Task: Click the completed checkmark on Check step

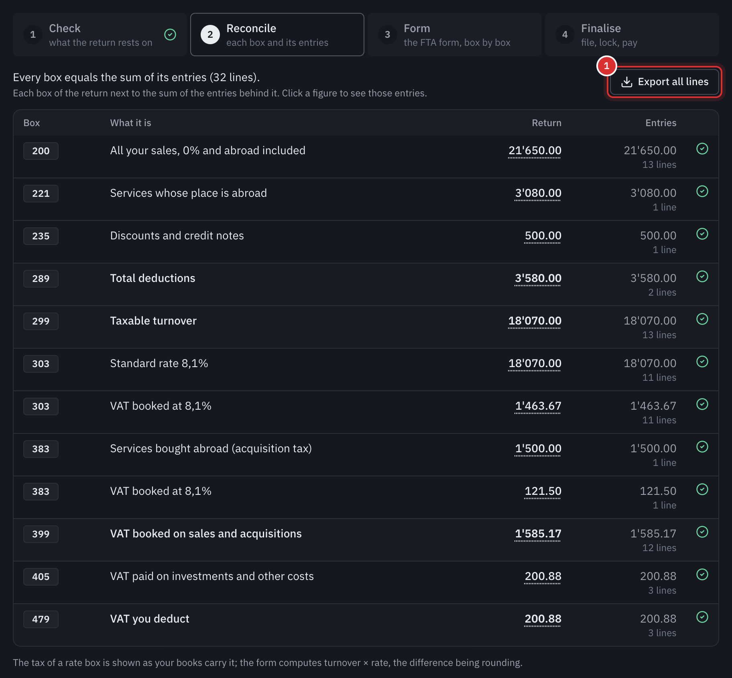Action: (x=170, y=35)
